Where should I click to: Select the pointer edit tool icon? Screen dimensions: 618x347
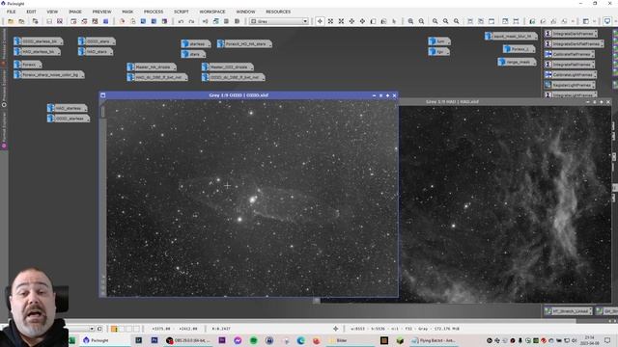coord(394,21)
